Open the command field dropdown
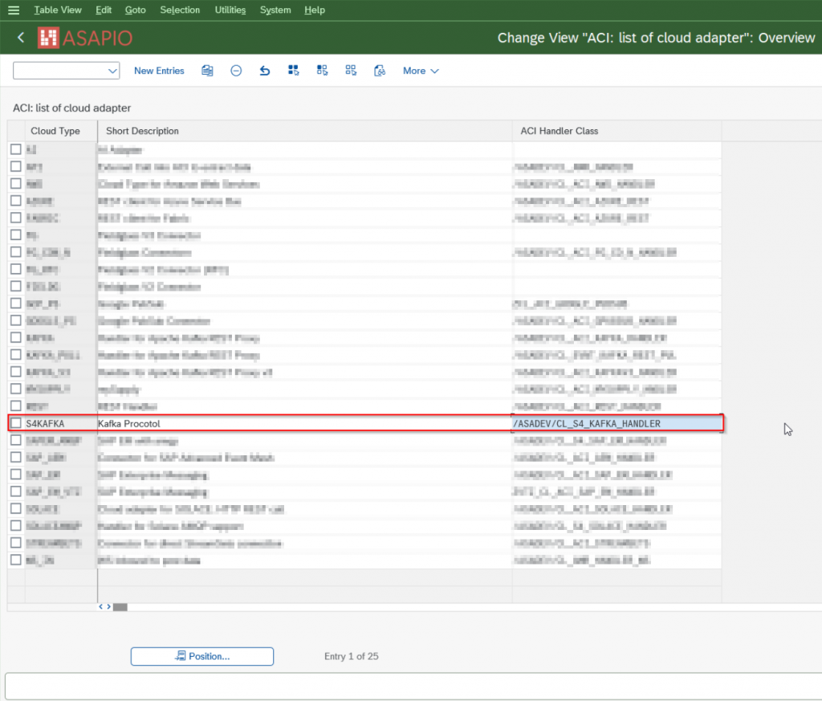Image resolution: width=822 pixels, height=701 pixels. (112, 71)
